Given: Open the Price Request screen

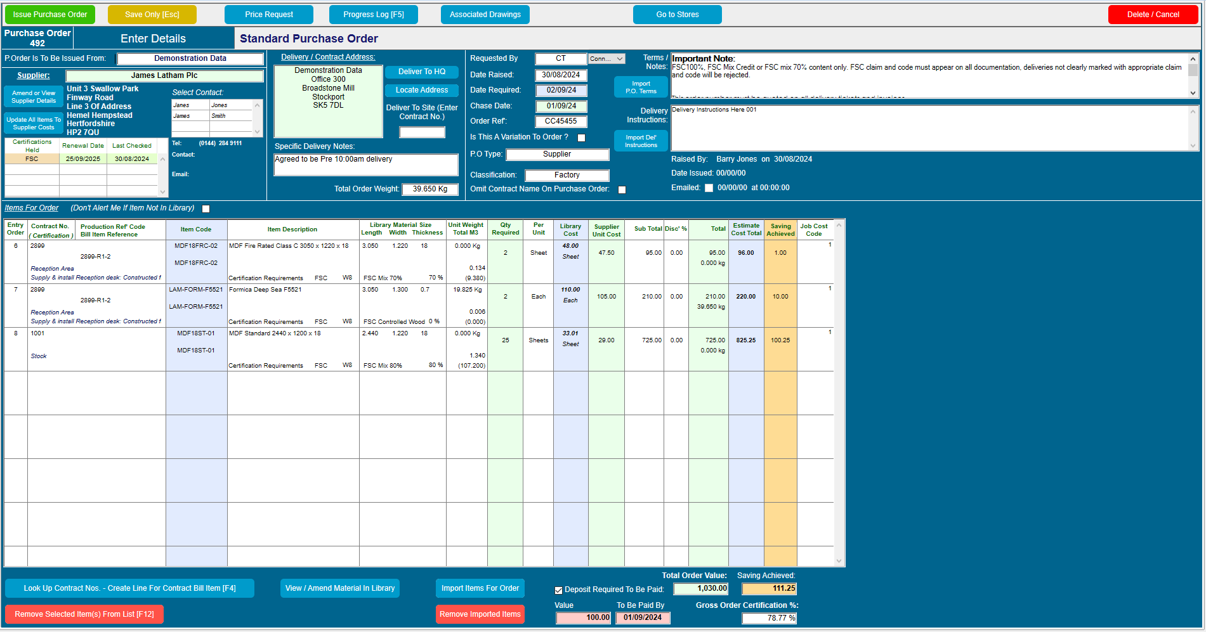Looking at the screenshot, I should pos(268,14).
